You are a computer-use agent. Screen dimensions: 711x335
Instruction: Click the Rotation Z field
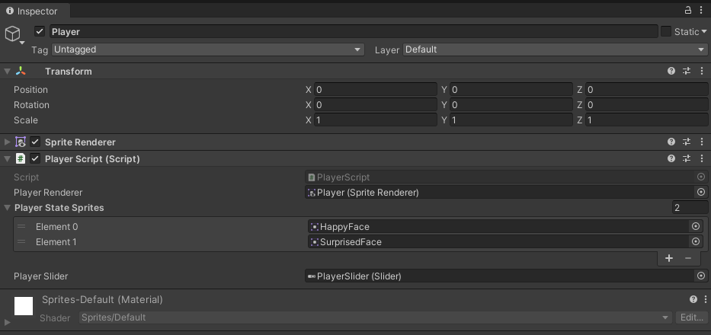point(647,105)
